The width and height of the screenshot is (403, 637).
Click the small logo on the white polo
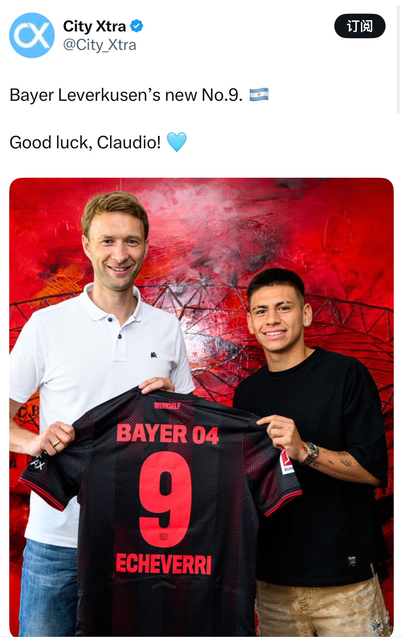click(x=154, y=355)
